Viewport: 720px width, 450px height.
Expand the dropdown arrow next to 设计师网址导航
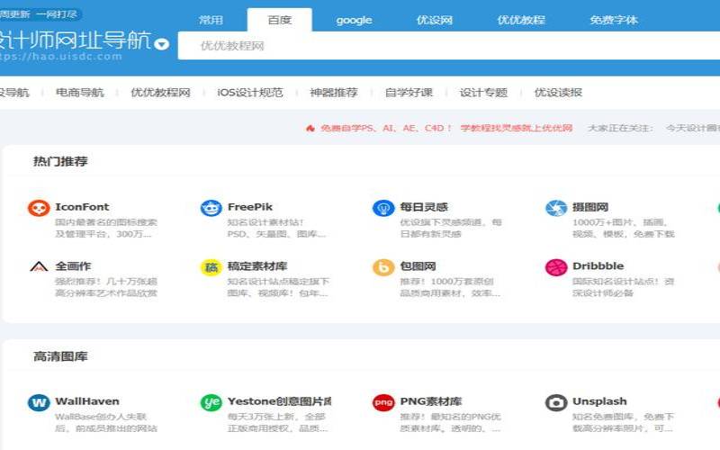[x=162, y=44]
